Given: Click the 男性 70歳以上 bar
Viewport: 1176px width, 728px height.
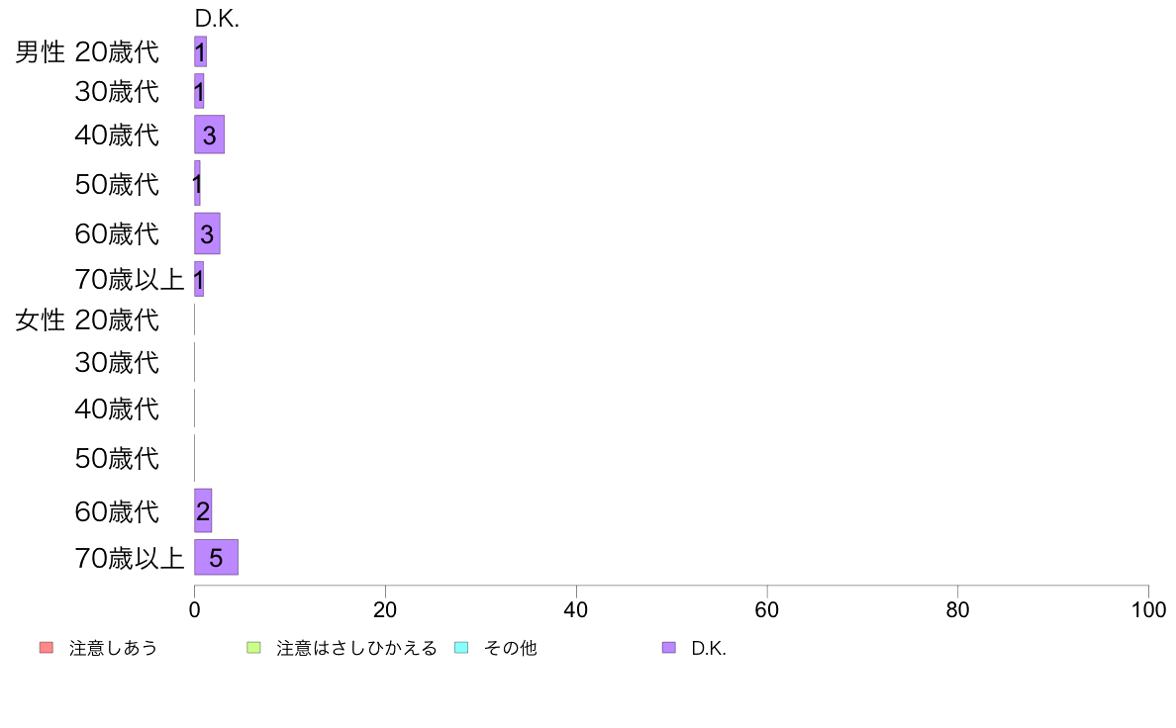Looking at the screenshot, I should point(199,279).
